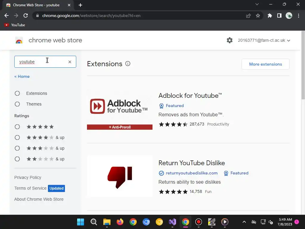Select the Themes filter radio
The height and width of the screenshot is (229, 305).
coord(17,104)
